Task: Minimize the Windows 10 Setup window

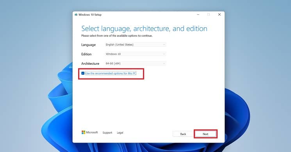Action: pos(198,14)
